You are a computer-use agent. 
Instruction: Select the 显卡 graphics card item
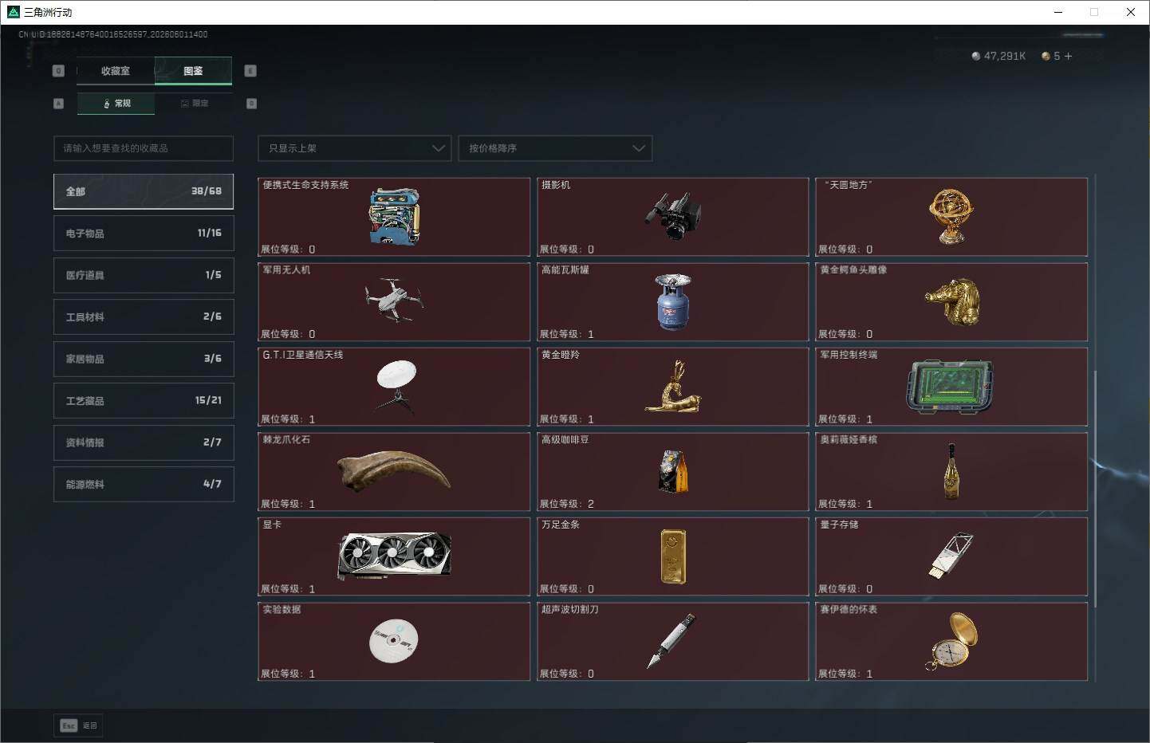pos(394,556)
